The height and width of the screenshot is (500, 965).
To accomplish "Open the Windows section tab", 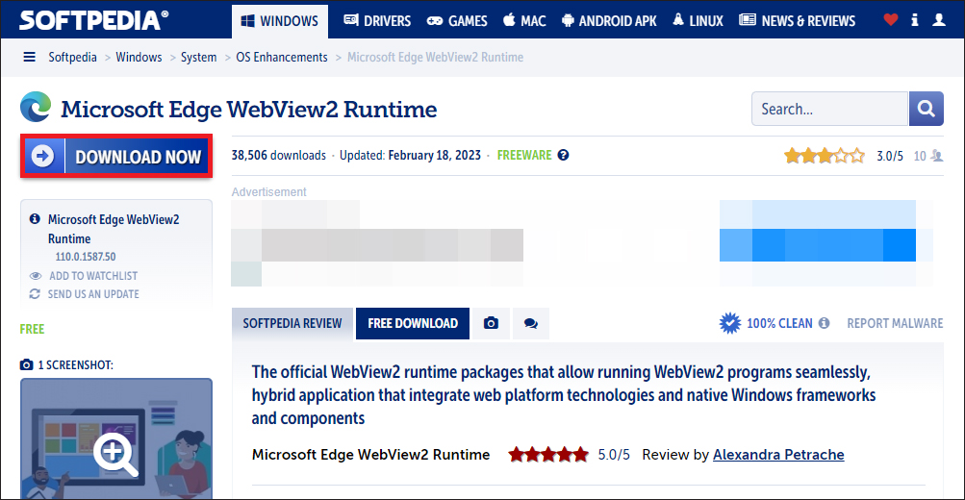I will 280,21.
